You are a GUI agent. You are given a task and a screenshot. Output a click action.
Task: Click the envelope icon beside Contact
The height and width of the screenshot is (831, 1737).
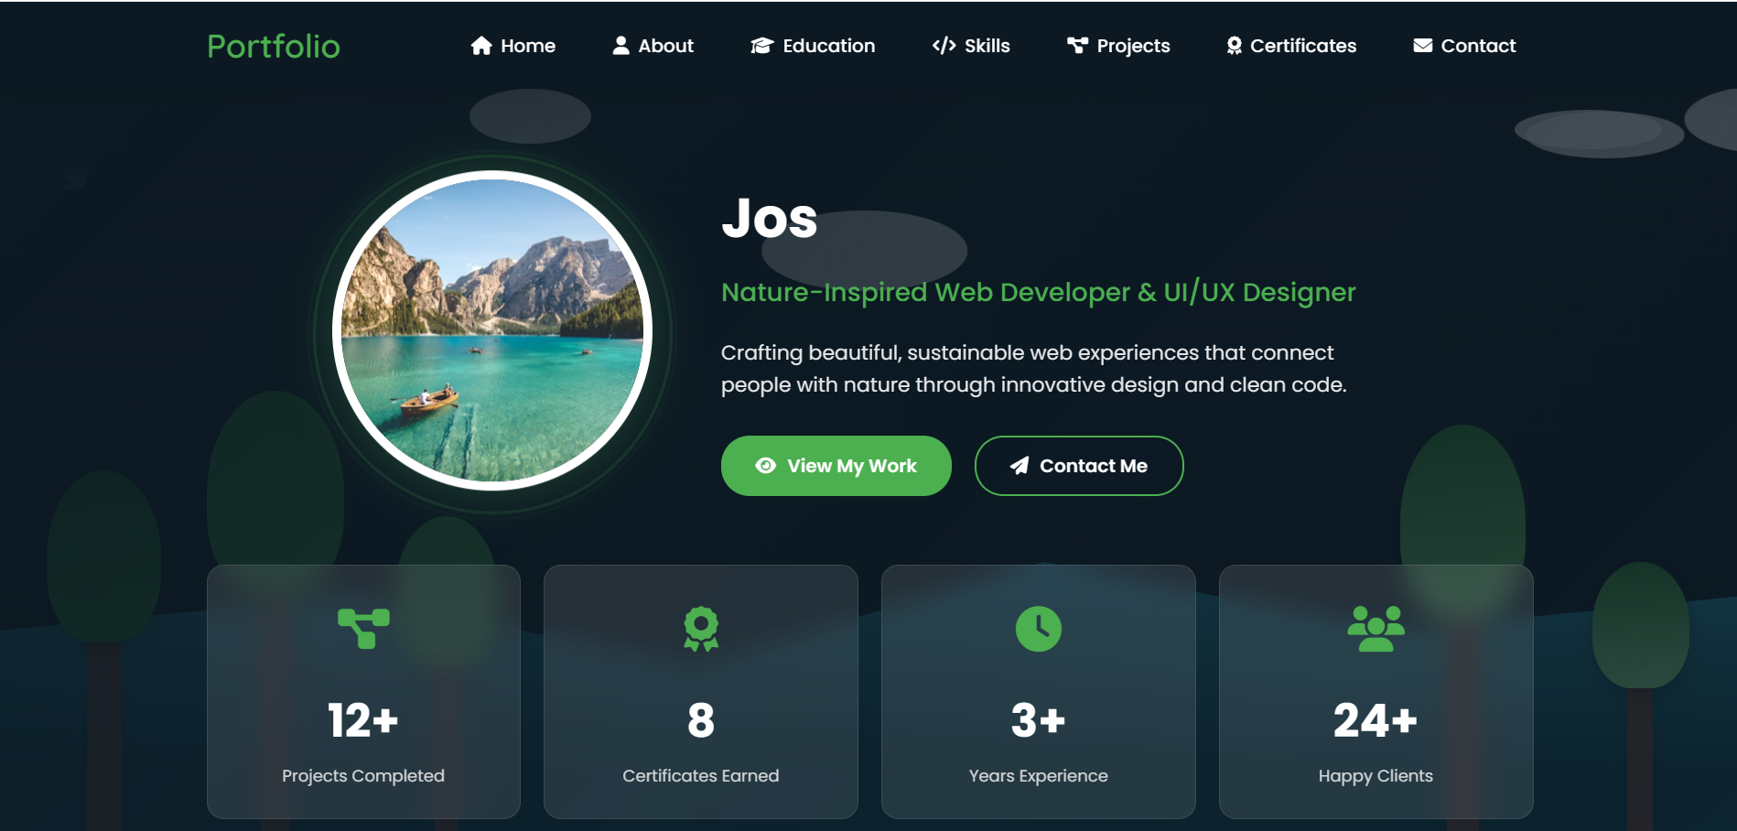[x=1422, y=46]
